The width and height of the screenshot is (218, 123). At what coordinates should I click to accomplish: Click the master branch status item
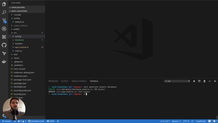[x=7, y=121]
